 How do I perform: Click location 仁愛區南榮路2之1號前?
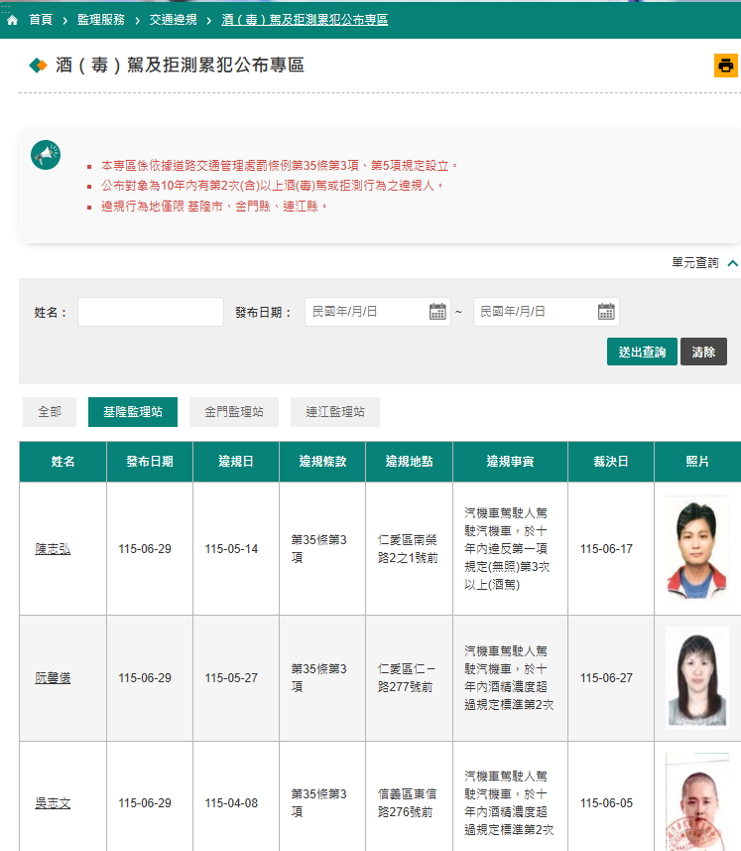408,549
